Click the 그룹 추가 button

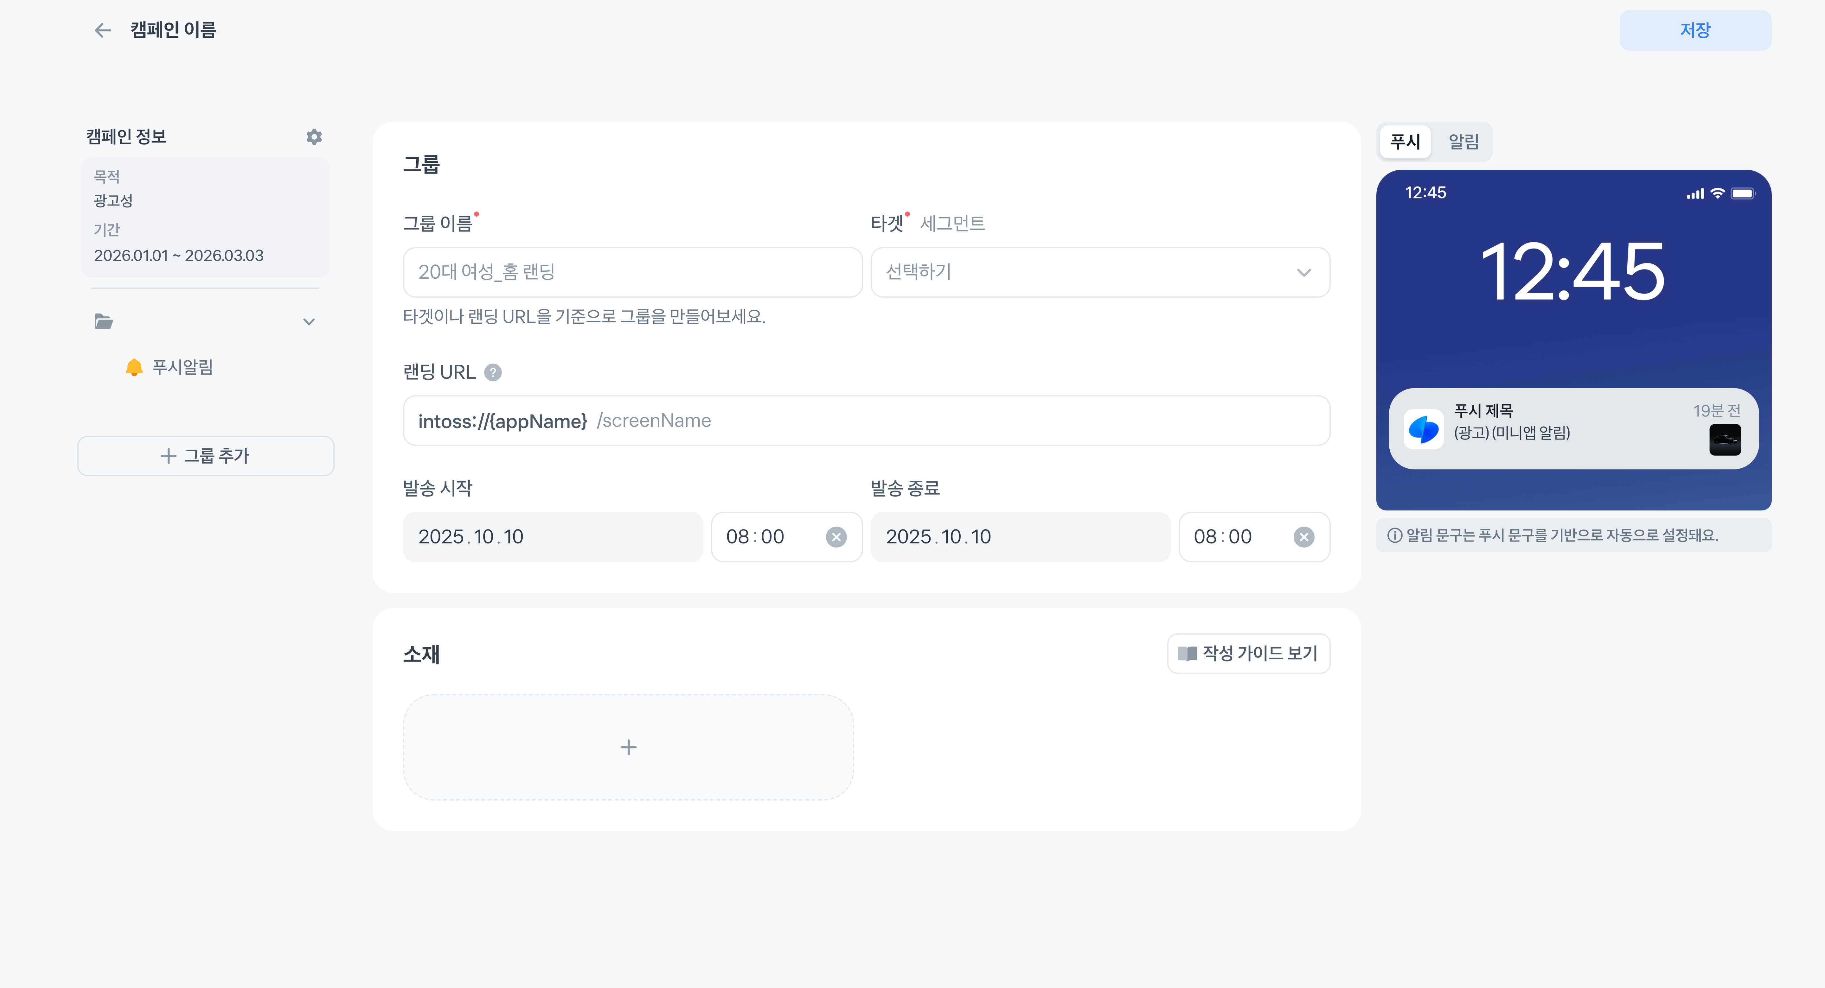pyautogui.click(x=205, y=455)
